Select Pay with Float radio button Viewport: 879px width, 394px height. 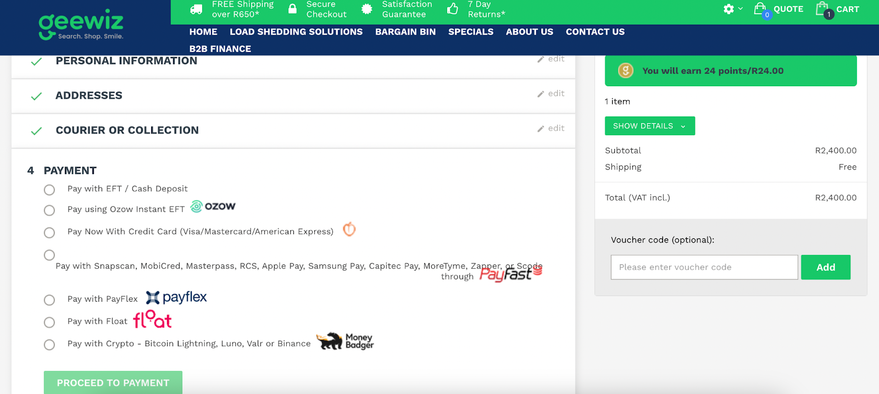click(49, 322)
